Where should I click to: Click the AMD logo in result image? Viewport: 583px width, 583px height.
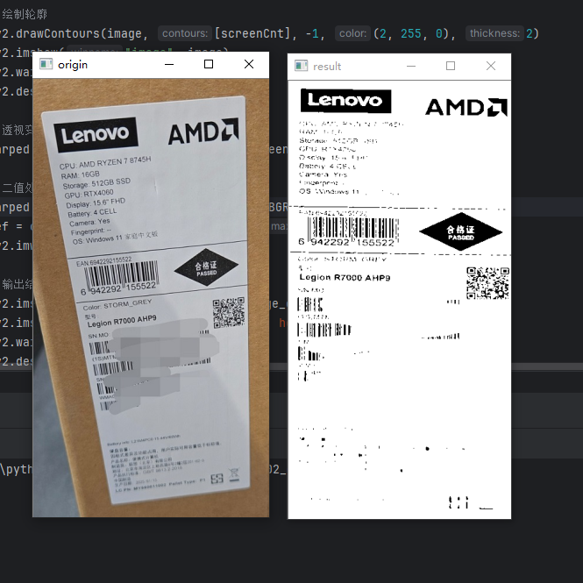466,107
